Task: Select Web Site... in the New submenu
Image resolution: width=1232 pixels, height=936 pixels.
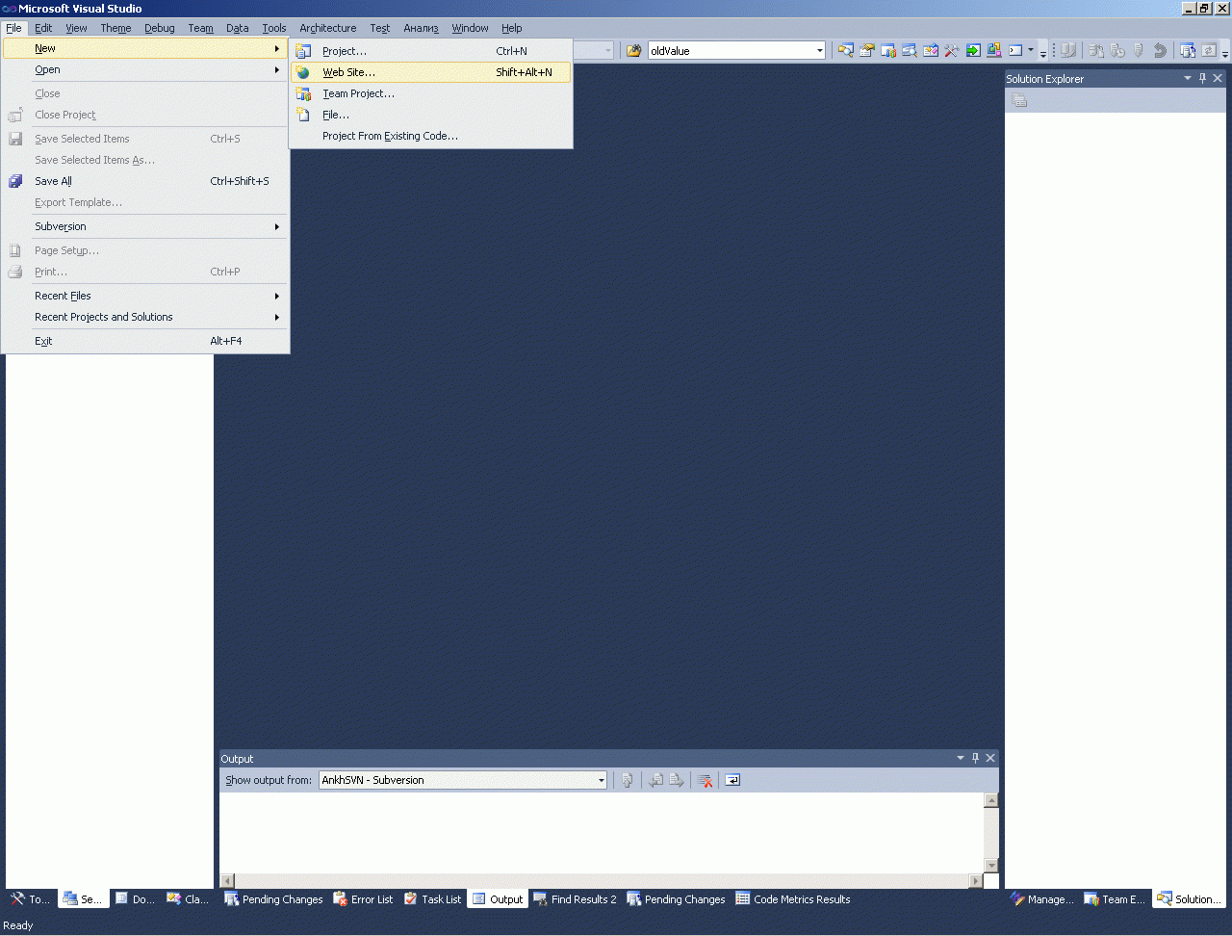Action: tap(431, 72)
